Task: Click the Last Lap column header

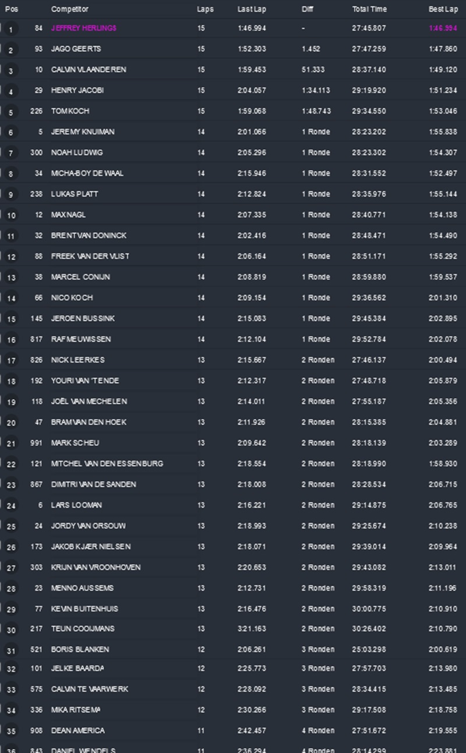Action: [x=251, y=9]
